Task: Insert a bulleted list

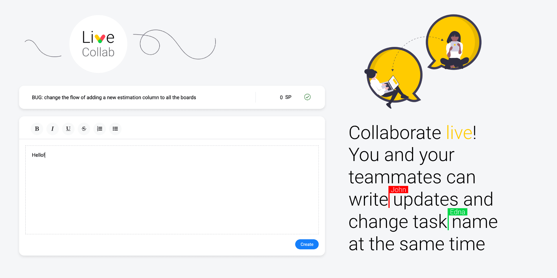Action: pyautogui.click(x=115, y=129)
